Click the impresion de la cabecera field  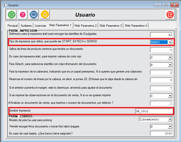[x=161, y=72]
